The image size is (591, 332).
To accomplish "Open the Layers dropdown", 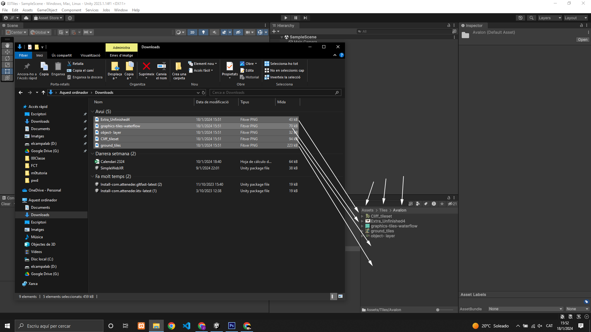I will click(x=550, y=18).
